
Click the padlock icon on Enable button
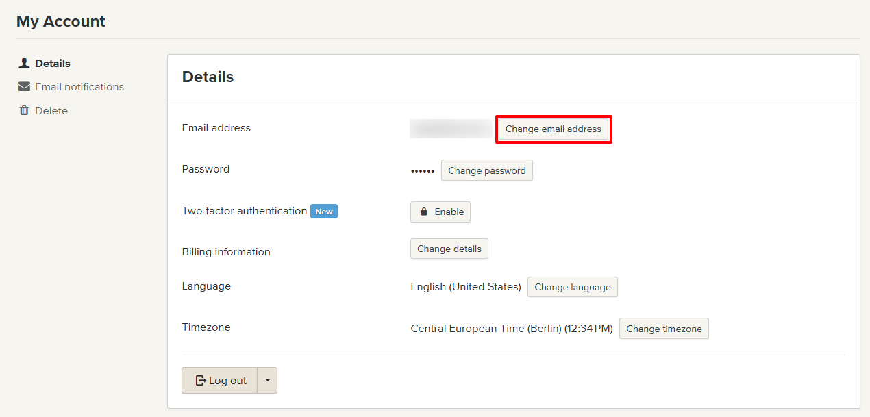click(x=424, y=212)
